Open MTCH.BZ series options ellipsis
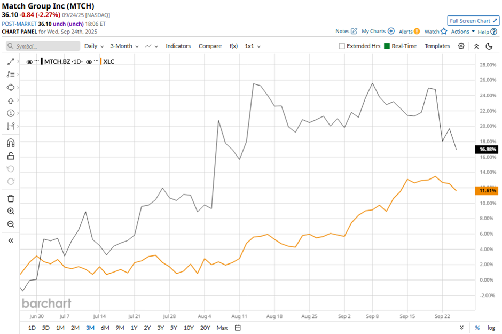The image size is (502, 334). pyautogui.click(x=36, y=61)
